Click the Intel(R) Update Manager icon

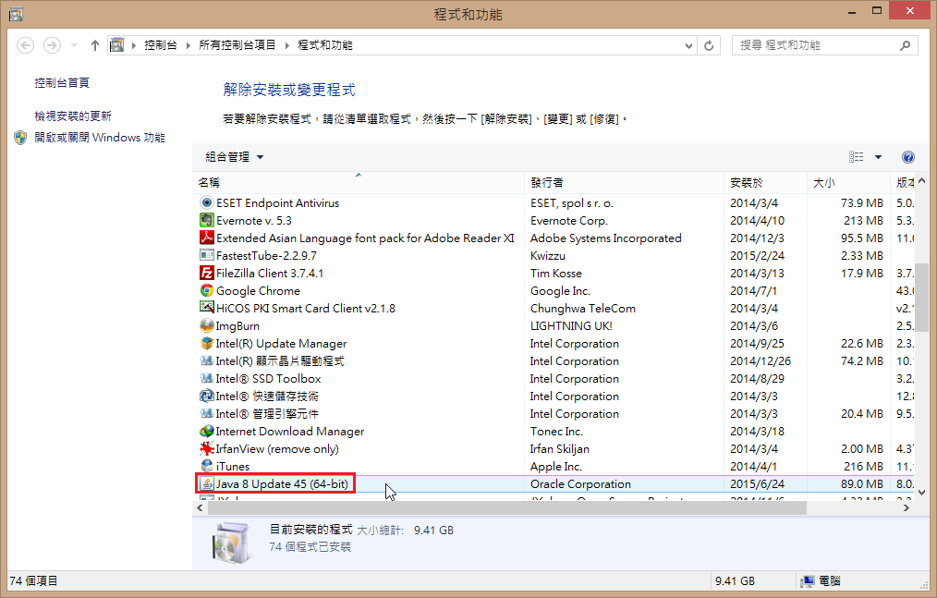tap(207, 343)
